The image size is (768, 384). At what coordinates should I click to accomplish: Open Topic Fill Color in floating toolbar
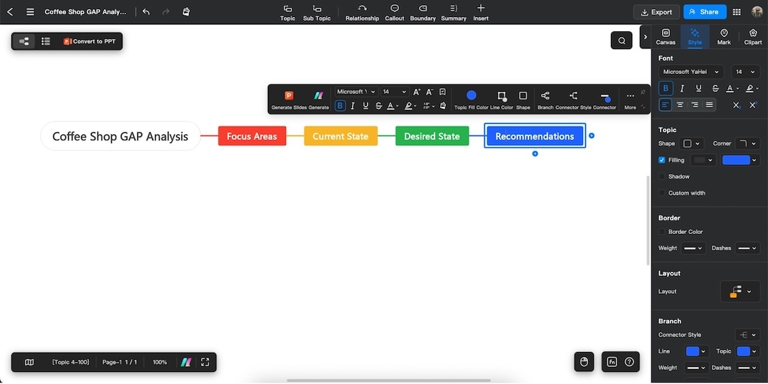[x=471, y=99]
